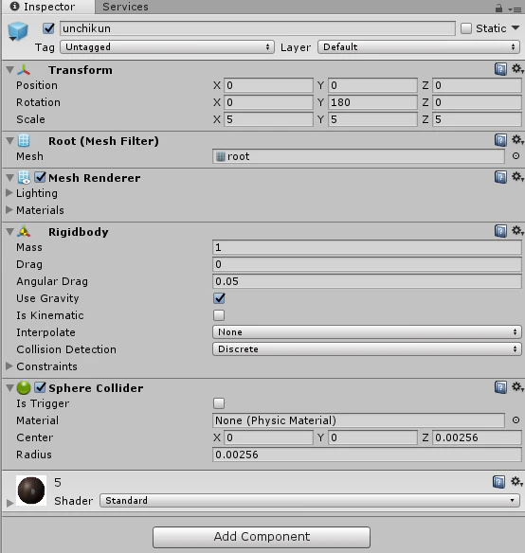The height and width of the screenshot is (553, 525).
Task: Click the Radius field 0.00256
Action: tap(367, 455)
